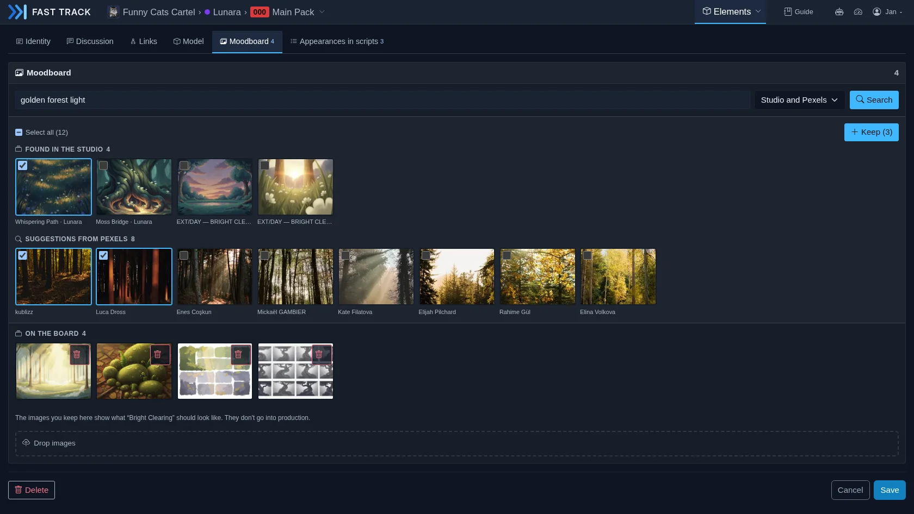
Task: Select the Moodboard tab
Action: [247, 41]
